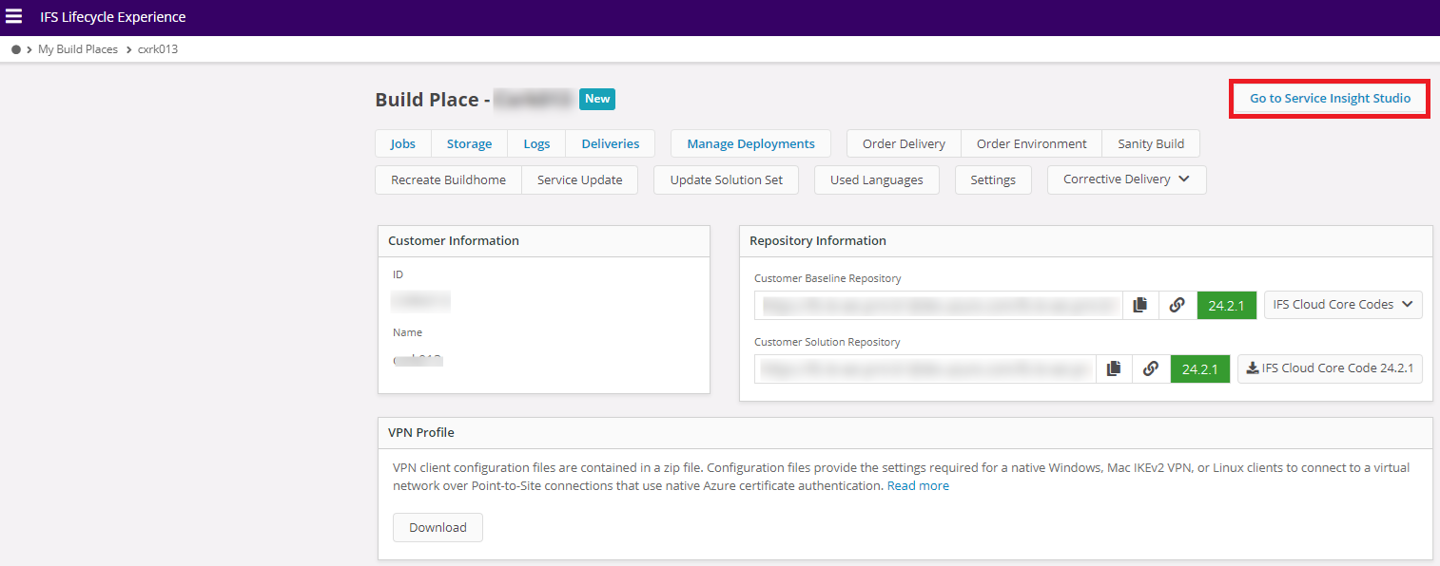Click the breadcrumb home dot icon
1440x566 pixels.
[x=16, y=49]
